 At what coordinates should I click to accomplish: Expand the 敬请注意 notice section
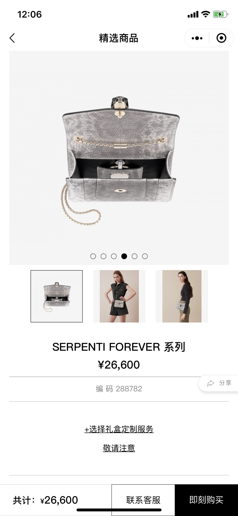tap(119, 448)
